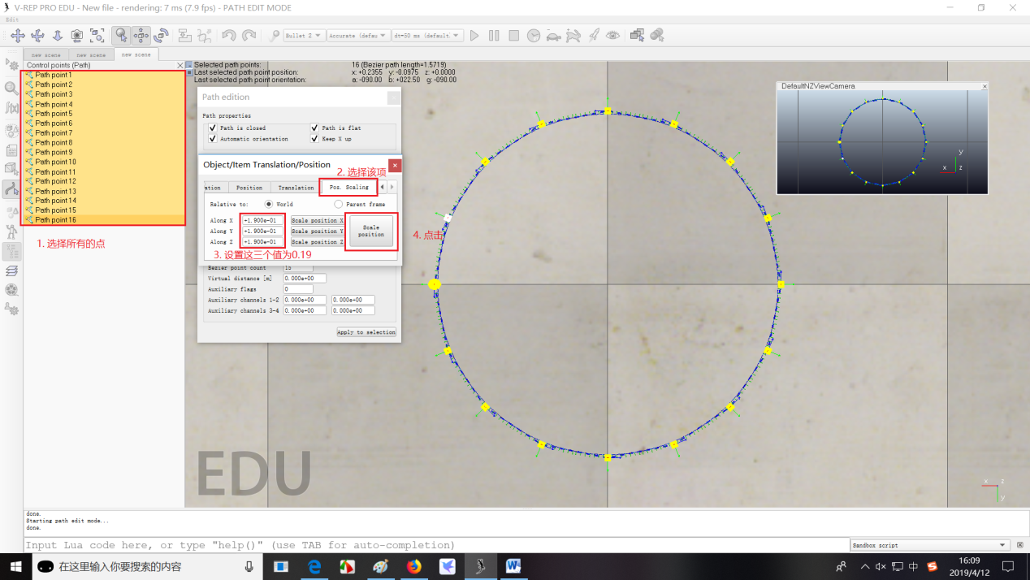Image resolution: width=1030 pixels, height=580 pixels.
Task: Click the large Scale position button
Action: click(371, 231)
